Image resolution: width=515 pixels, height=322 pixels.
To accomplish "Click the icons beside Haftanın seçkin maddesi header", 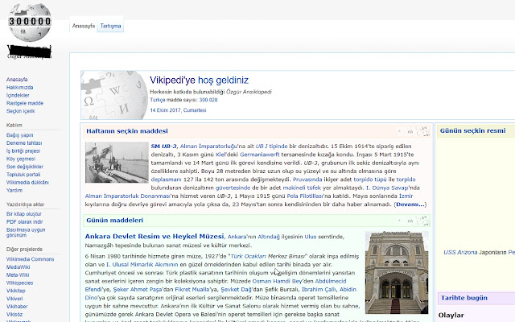I will 413,131.
